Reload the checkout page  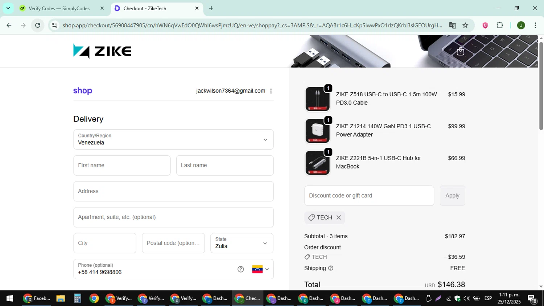pos(38,25)
